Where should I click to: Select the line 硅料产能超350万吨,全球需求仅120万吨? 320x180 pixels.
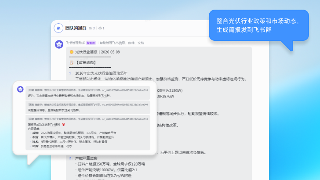pyautogui.click(x=111, y=164)
